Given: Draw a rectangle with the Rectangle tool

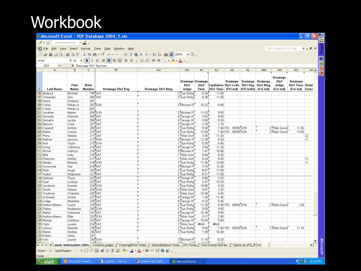Looking at the screenshot, I should click(86, 251).
